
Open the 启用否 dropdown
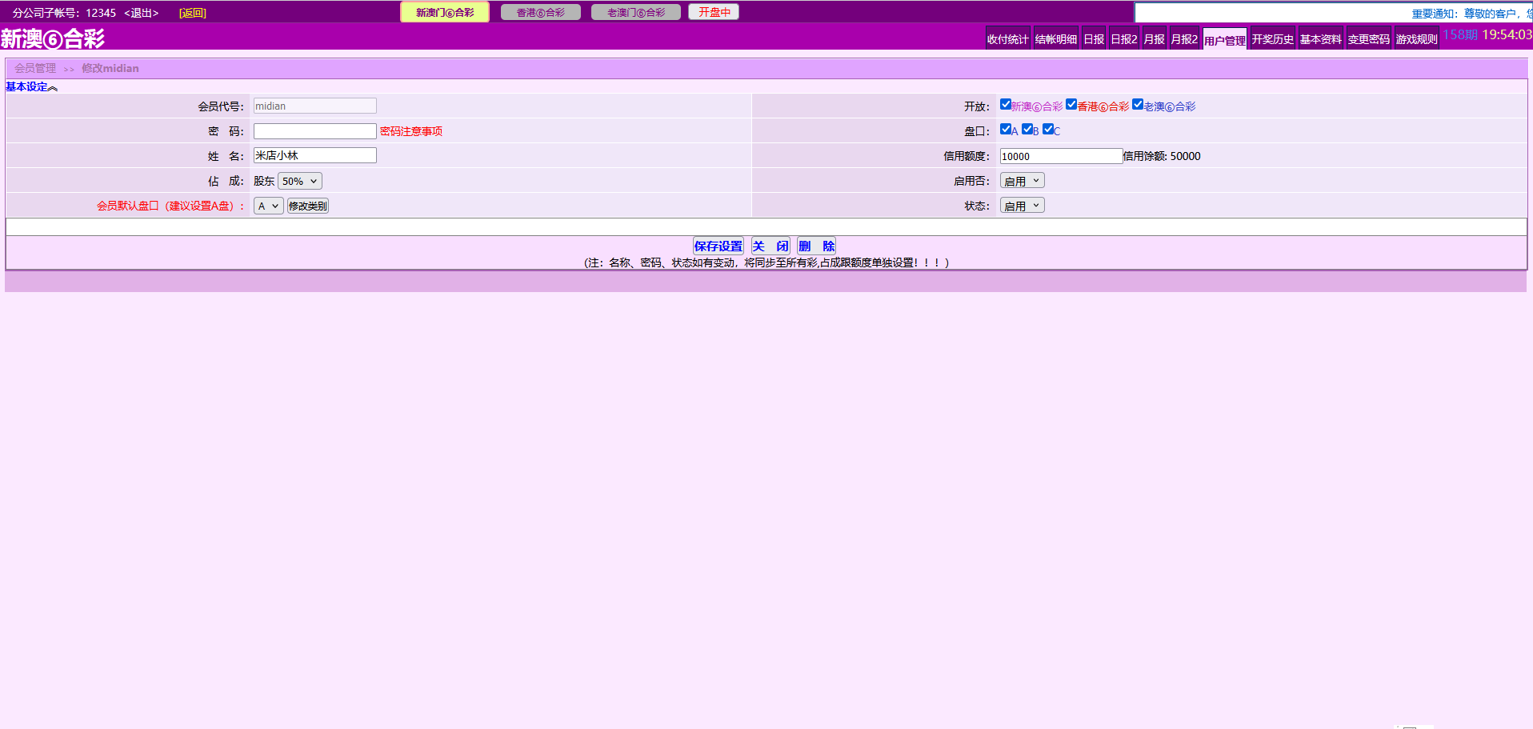1023,182
